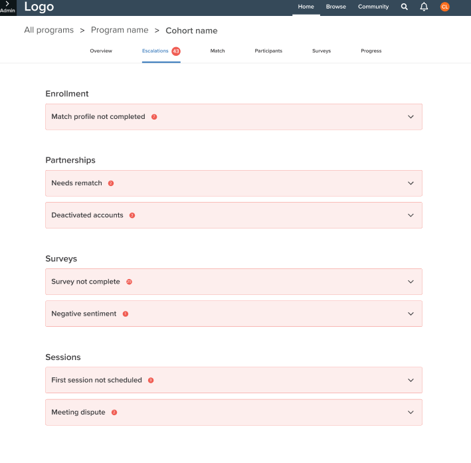Image resolution: width=471 pixels, height=463 pixels.
Task: Open notifications bell icon
Action: [424, 7]
